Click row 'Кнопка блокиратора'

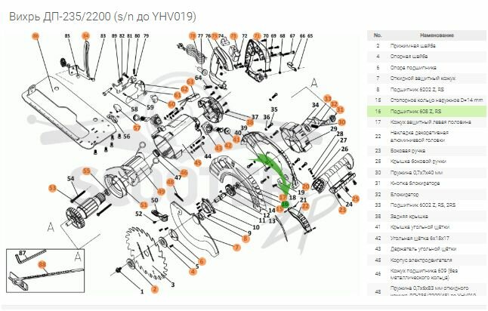click(x=426, y=183)
